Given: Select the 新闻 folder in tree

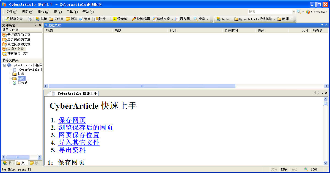Looking at the screenshot, I should pyautogui.click(x=18, y=78).
